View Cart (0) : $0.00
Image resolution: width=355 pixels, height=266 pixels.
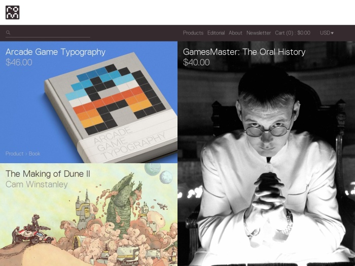click(293, 33)
